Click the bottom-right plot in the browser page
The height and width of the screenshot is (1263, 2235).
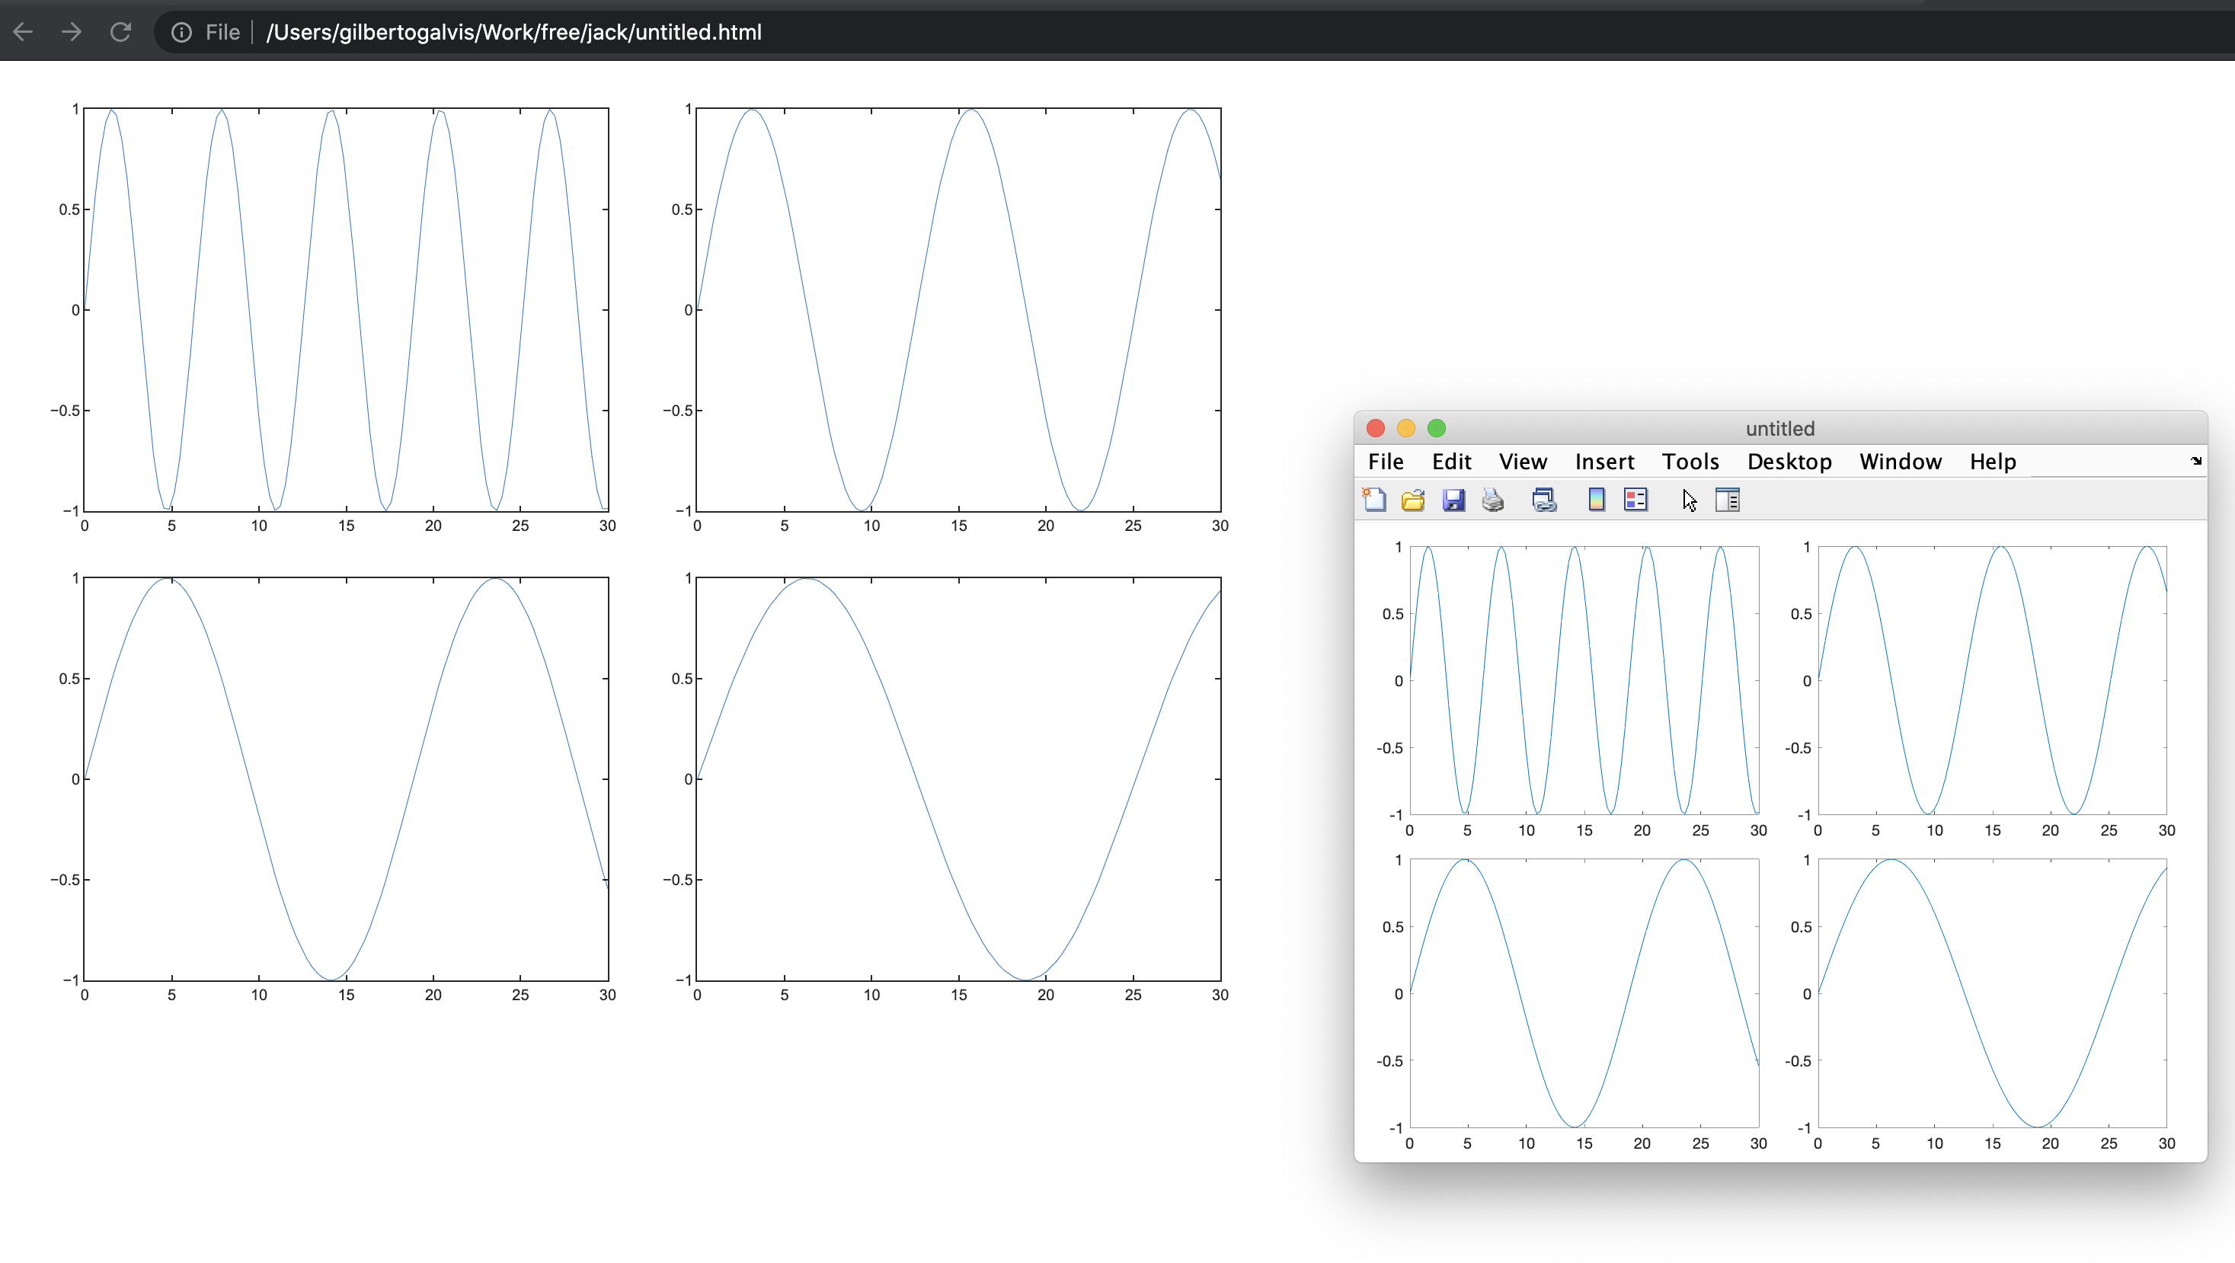pos(959,779)
